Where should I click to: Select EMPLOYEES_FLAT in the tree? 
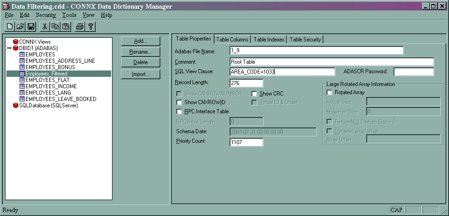[x=47, y=80]
